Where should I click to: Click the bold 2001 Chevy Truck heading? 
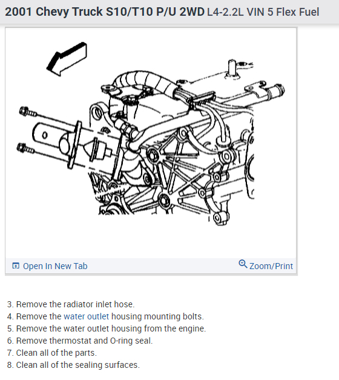point(105,12)
